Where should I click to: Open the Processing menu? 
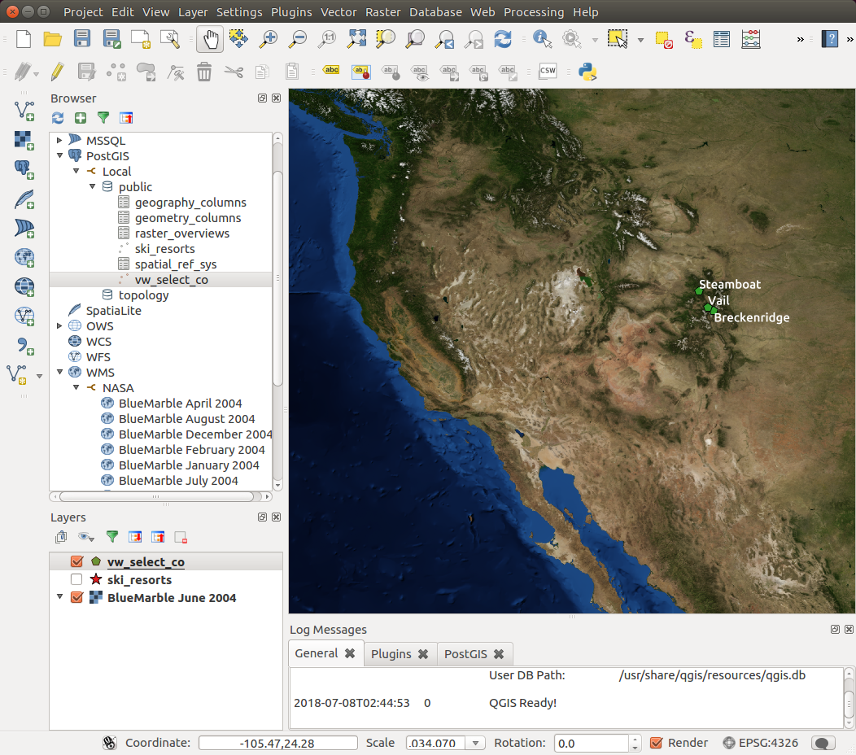pos(533,12)
